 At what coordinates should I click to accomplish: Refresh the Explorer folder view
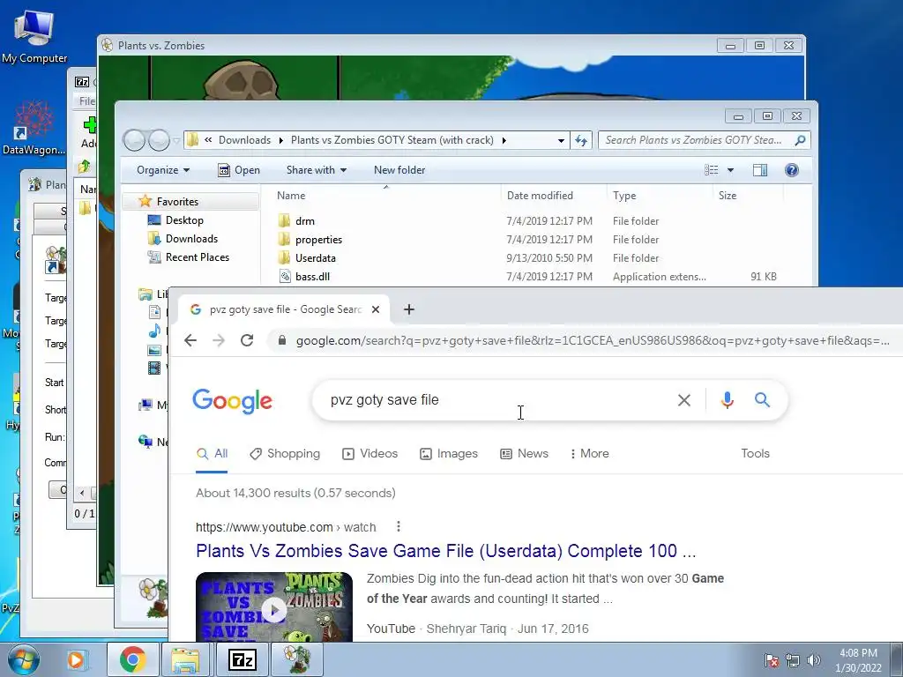pos(581,140)
